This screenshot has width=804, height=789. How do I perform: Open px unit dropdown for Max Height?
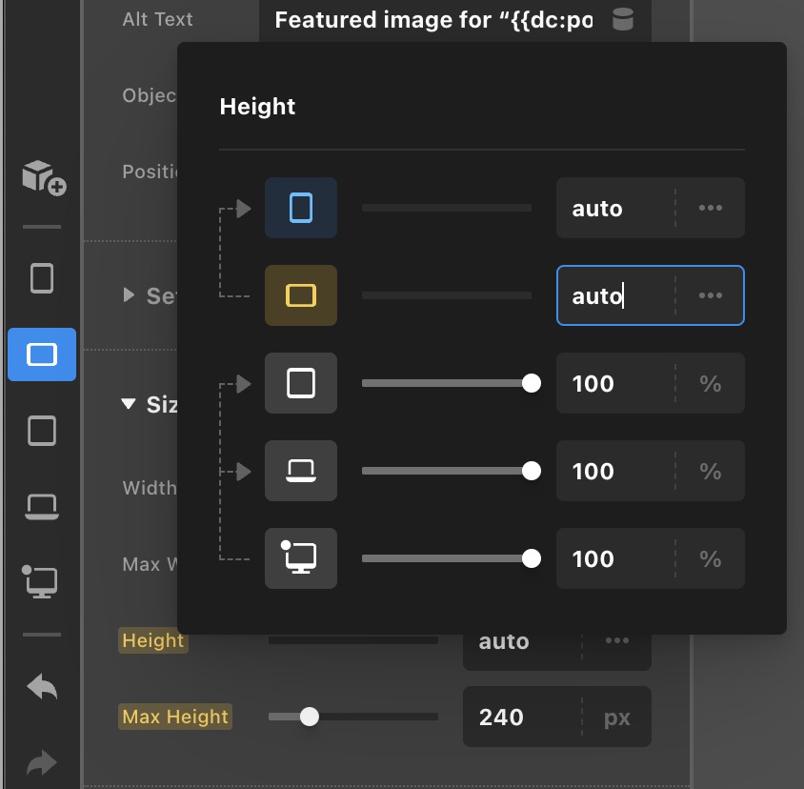(616, 717)
